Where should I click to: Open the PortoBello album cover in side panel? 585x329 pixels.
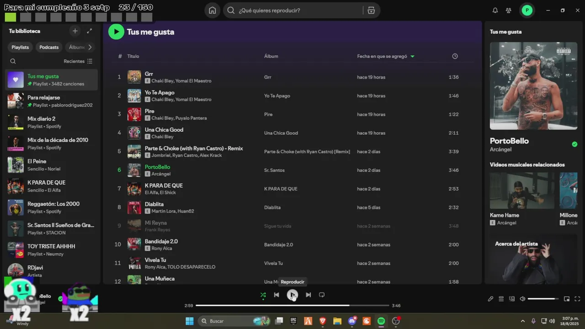point(533,86)
